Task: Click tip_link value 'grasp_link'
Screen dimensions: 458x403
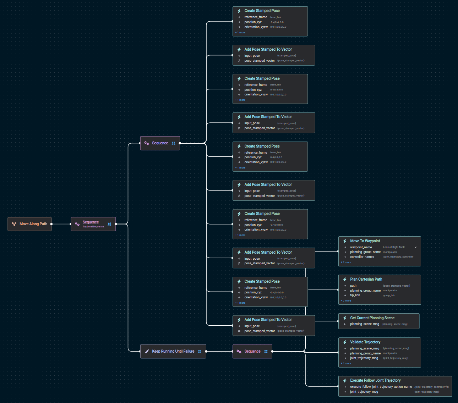Action: (x=389, y=295)
